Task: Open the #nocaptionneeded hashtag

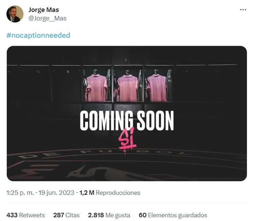Action: point(38,35)
